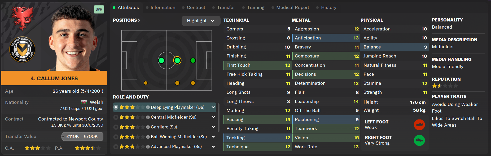491x156 pixels.
Task: Open the Highlight dropdown
Action: 201,21
